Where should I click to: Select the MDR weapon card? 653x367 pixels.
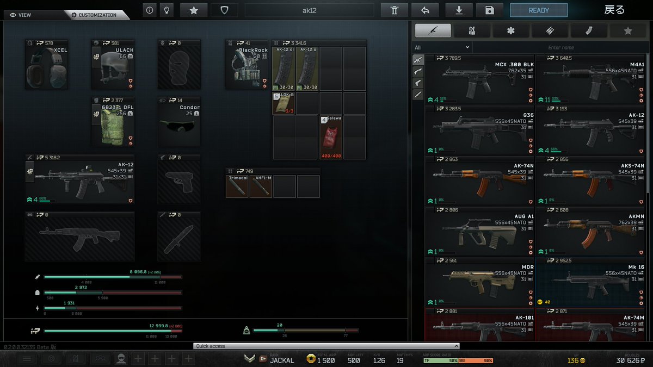click(479, 282)
